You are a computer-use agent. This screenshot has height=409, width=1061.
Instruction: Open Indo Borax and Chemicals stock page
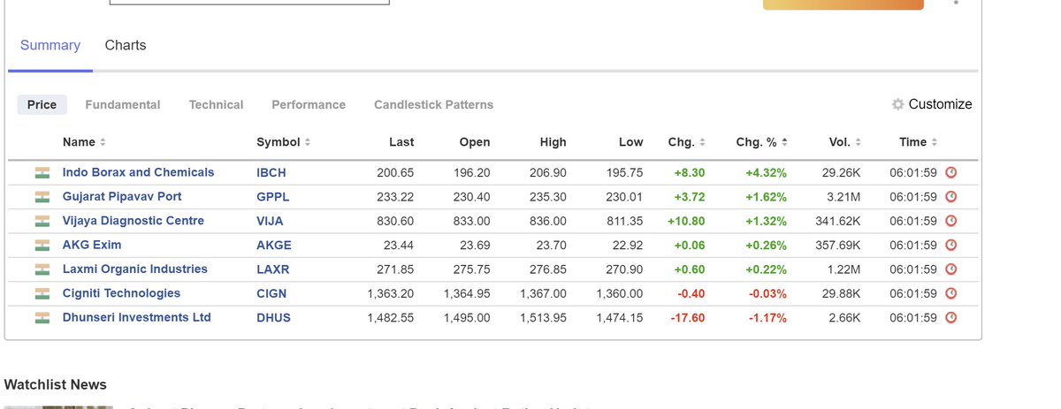pyautogui.click(x=138, y=172)
